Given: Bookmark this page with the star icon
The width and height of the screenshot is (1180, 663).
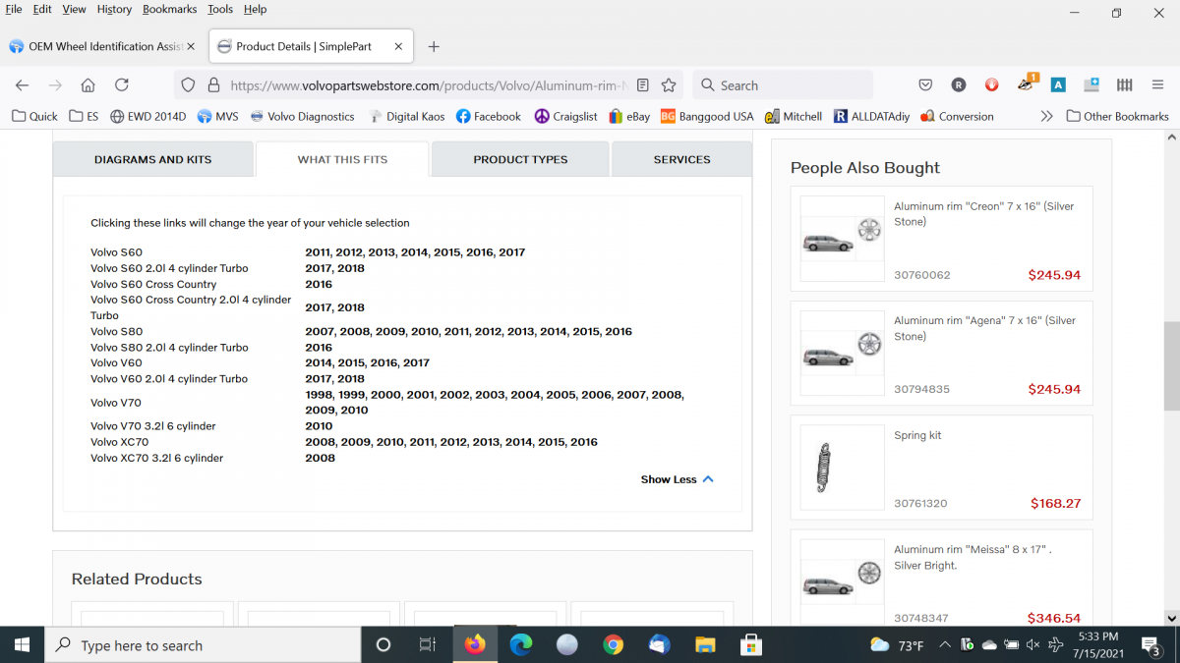Looking at the screenshot, I should pos(669,85).
